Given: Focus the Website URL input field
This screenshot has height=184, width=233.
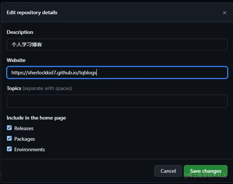Looking at the screenshot, I should point(117,73).
